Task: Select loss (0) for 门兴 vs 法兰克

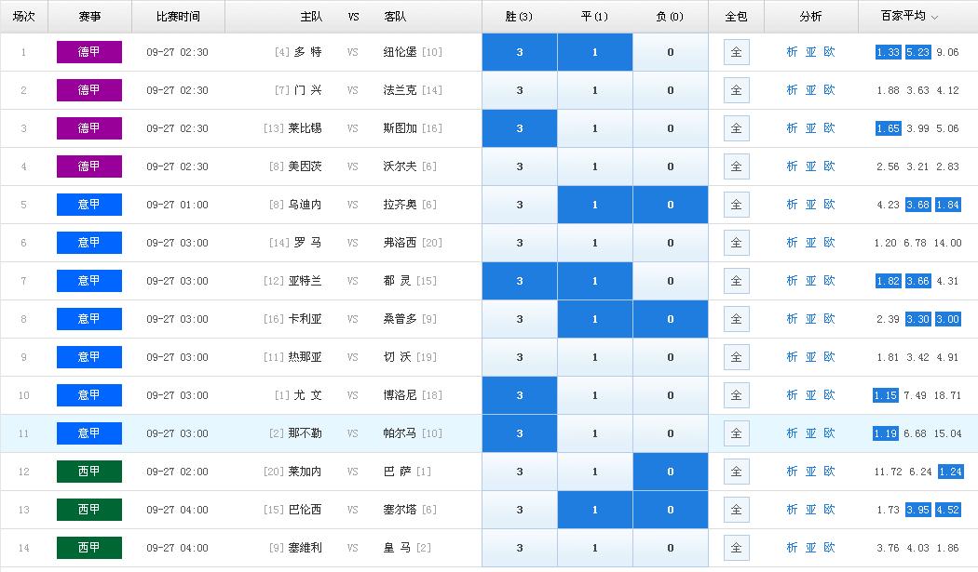Action: 671,90
